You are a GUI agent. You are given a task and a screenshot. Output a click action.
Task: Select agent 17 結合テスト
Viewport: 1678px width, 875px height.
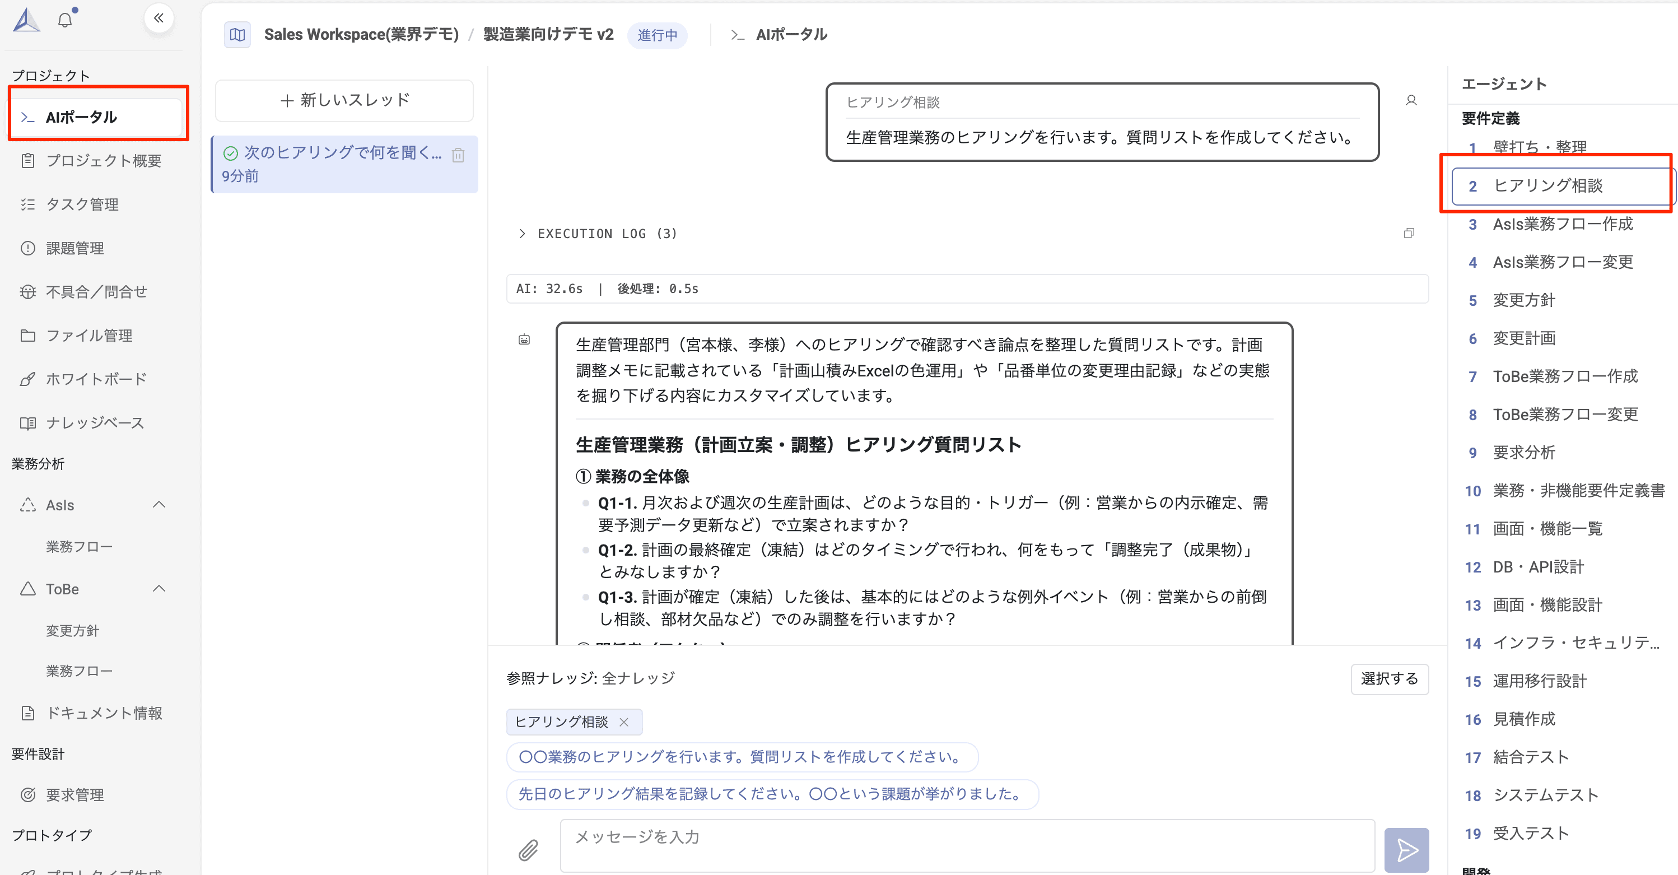1563,757
